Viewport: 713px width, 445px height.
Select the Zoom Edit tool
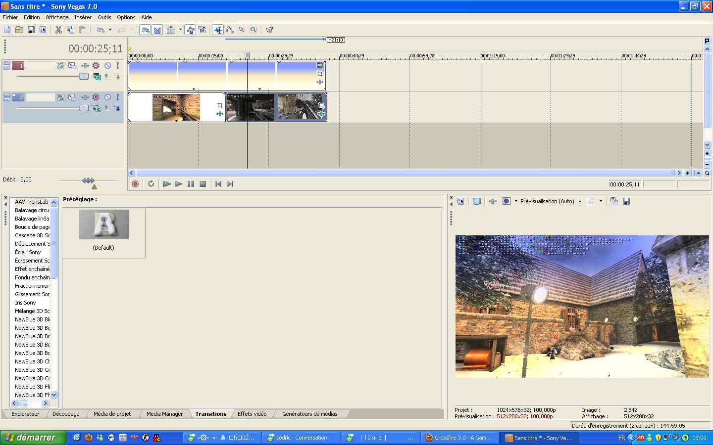click(x=253, y=30)
